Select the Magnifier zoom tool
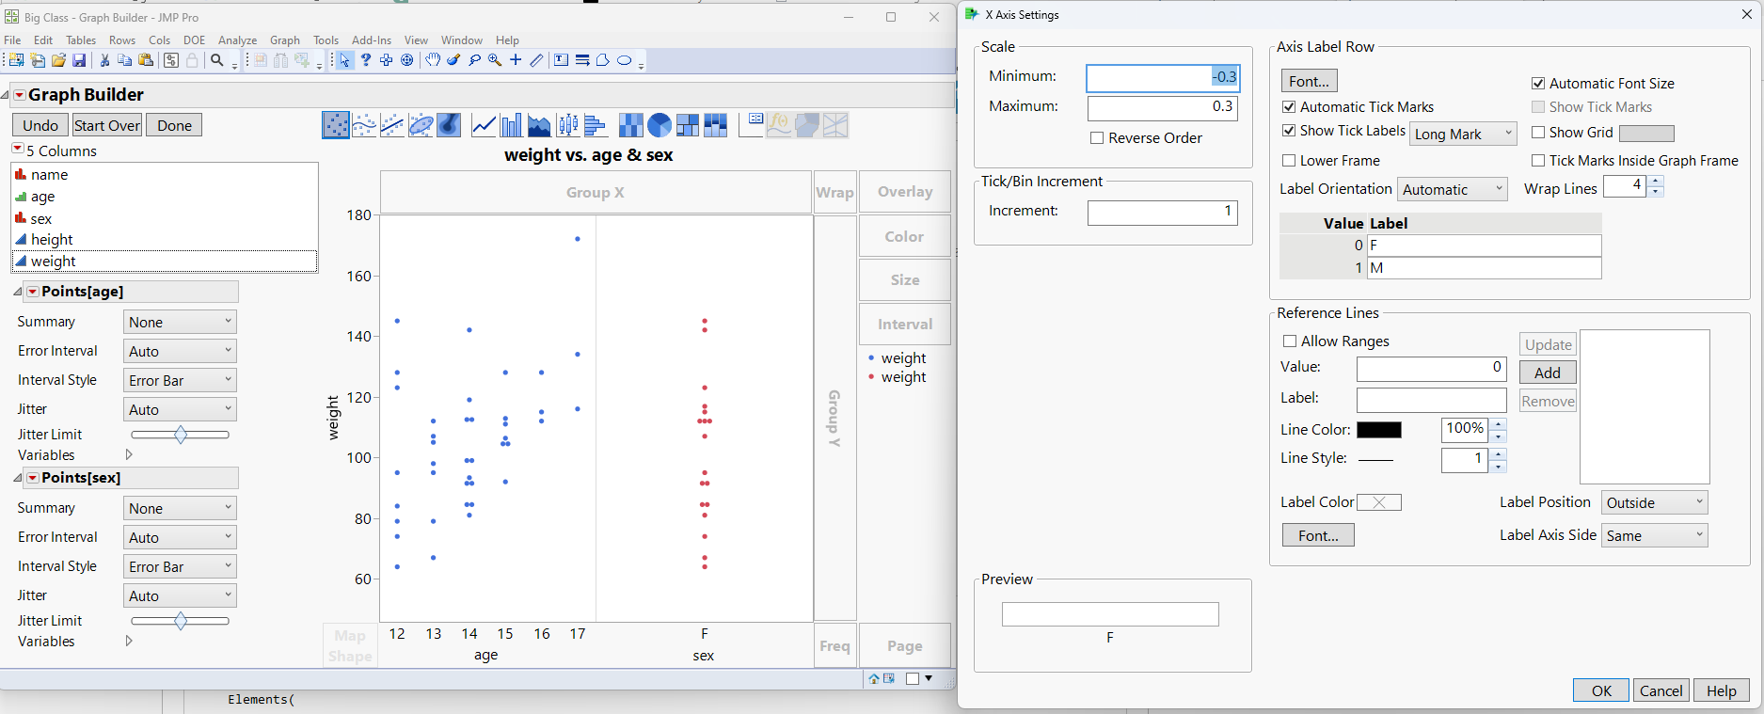The height and width of the screenshot is (714, 1764). 495,60
